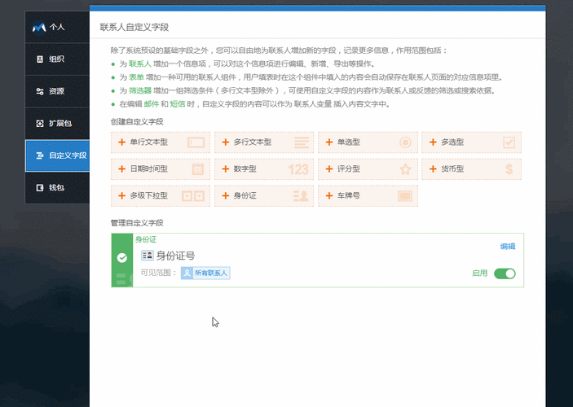Click the 身份证号 field title

pos(176,256)
